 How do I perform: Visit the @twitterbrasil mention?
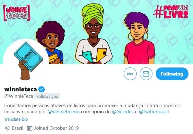[x=154, y=112]
